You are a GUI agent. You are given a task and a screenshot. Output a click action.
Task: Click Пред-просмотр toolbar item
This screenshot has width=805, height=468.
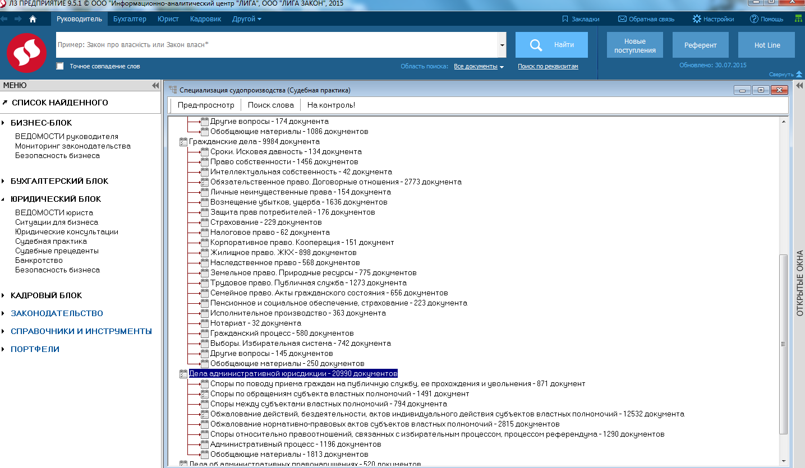point(206,105)
